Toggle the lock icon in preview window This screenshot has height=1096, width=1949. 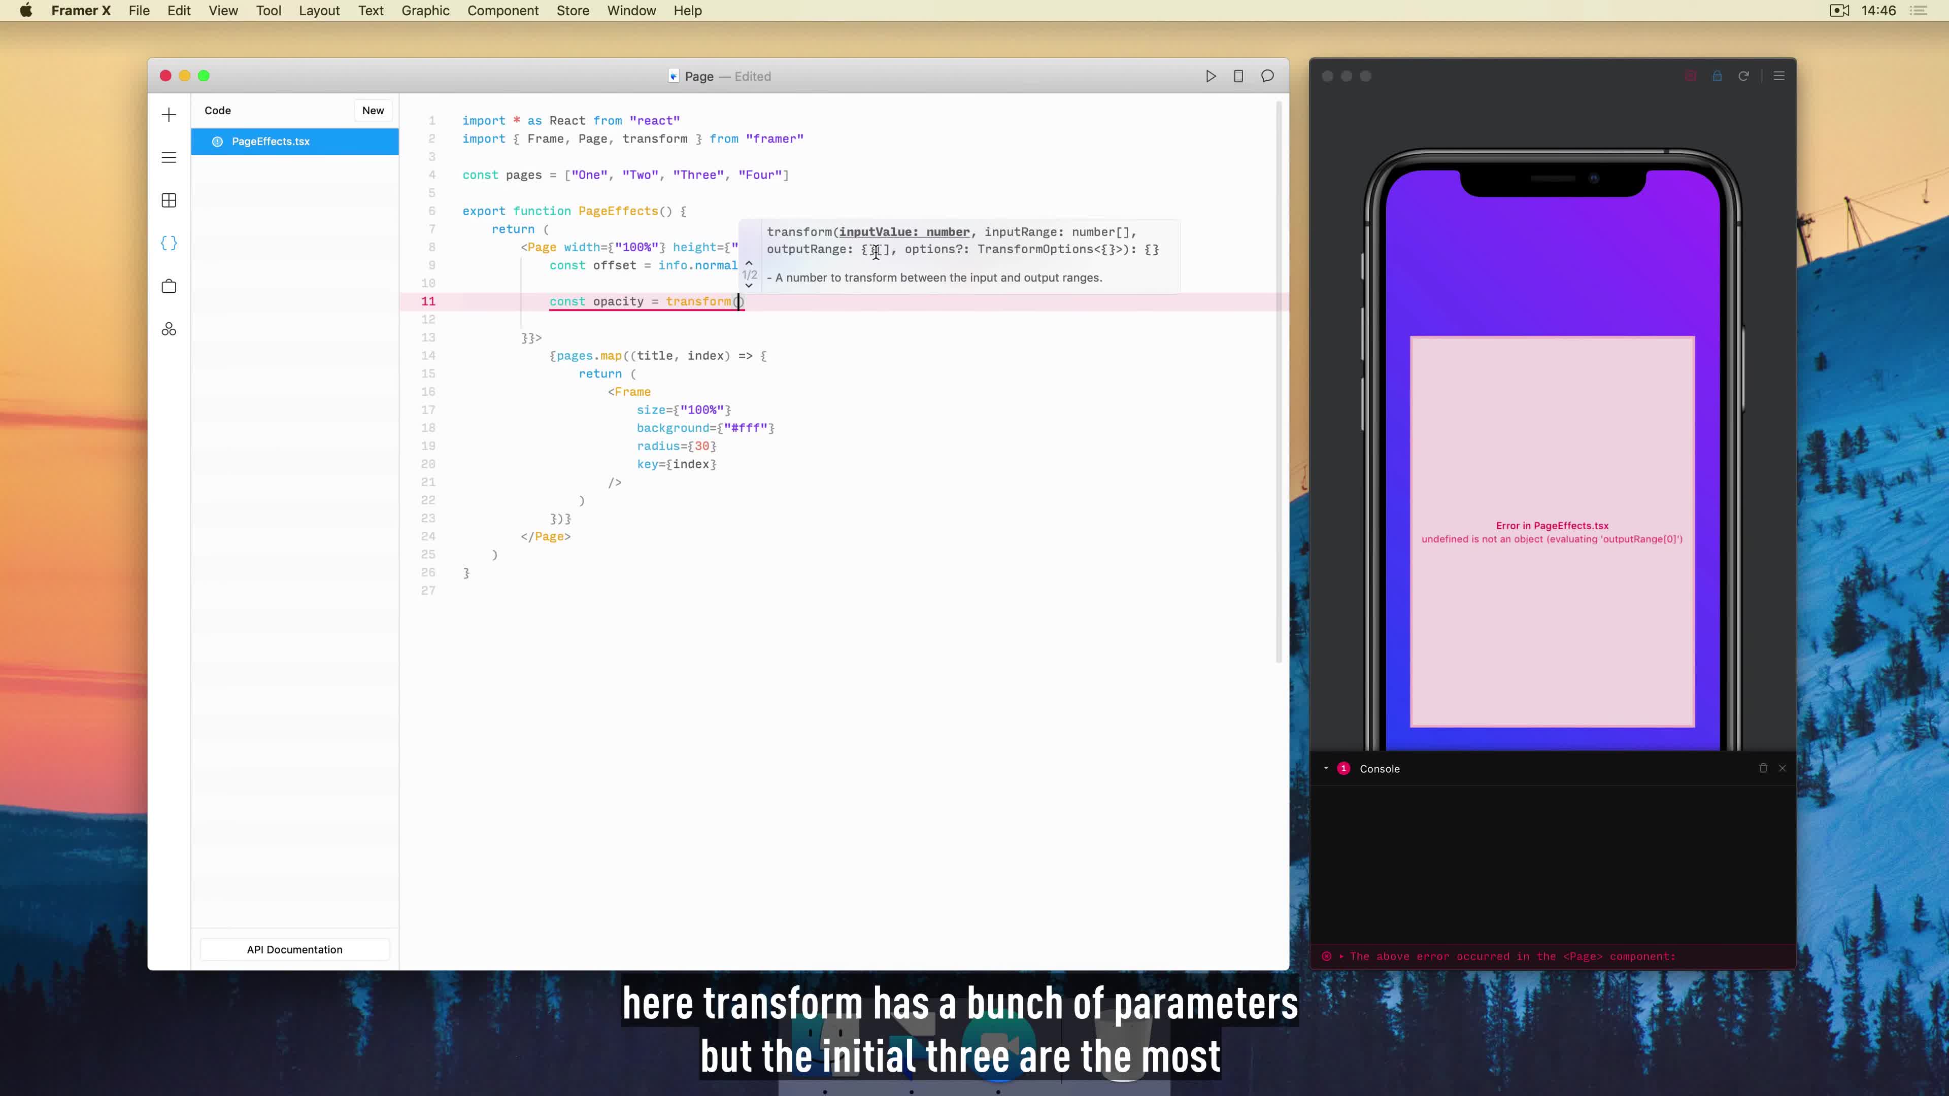1717,77
